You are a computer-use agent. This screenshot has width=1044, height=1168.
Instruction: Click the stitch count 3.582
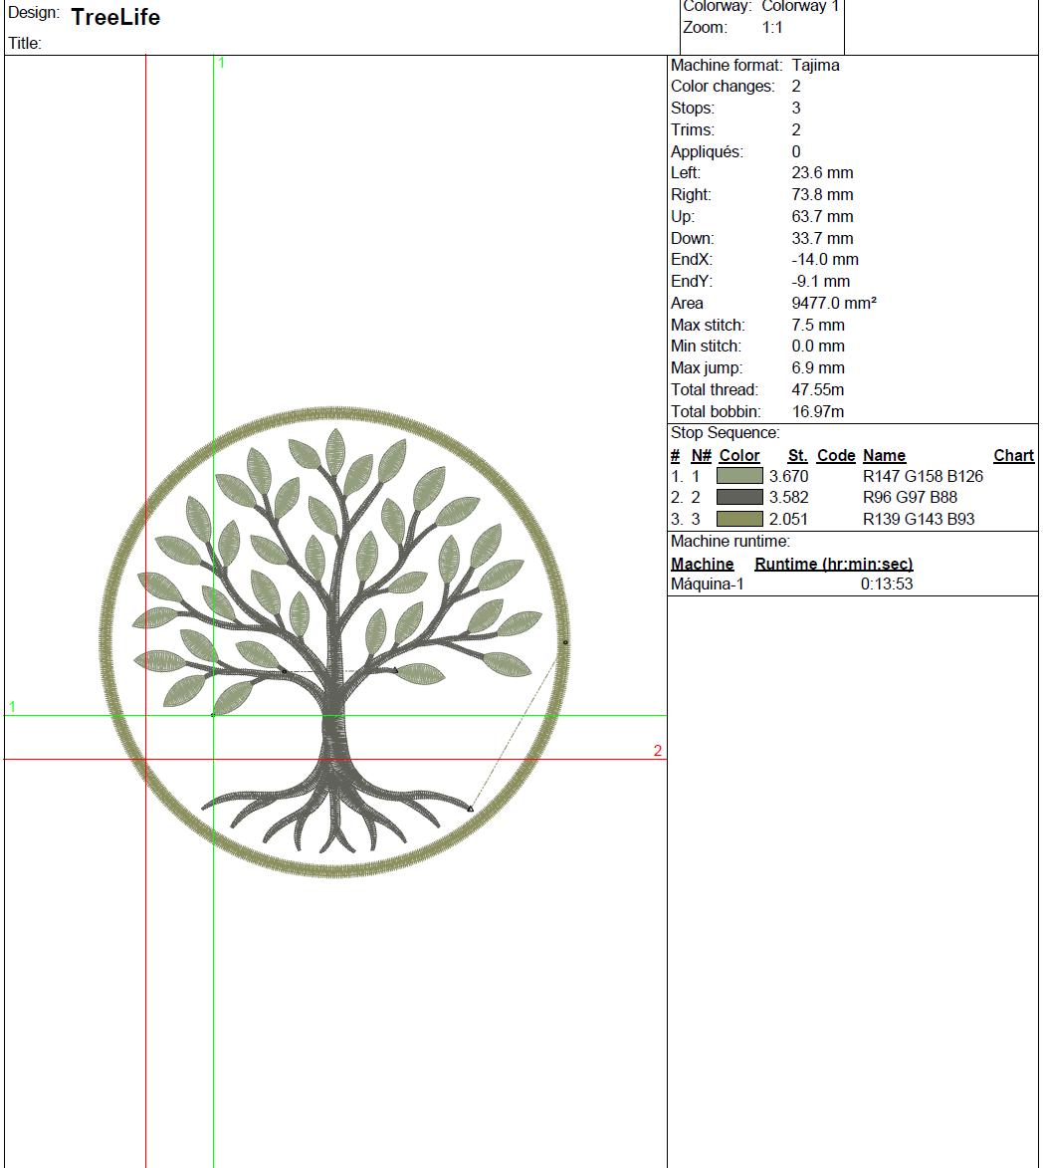788,497
